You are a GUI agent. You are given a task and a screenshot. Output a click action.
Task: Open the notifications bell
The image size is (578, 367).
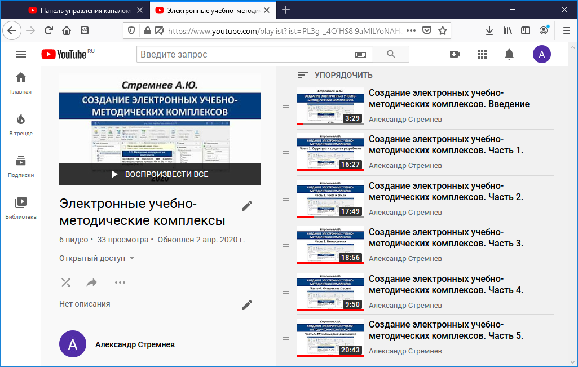pos(509,54)
